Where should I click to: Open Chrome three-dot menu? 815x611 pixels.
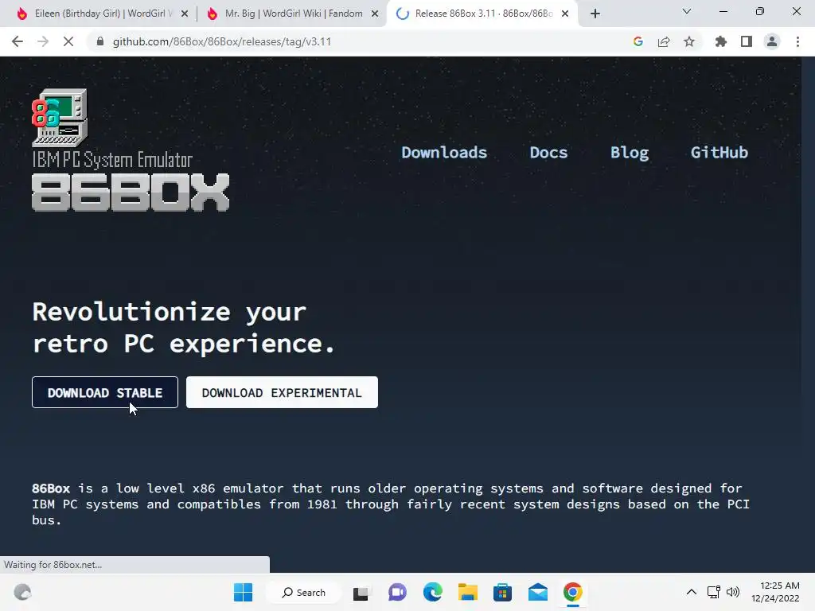(797, 41)
